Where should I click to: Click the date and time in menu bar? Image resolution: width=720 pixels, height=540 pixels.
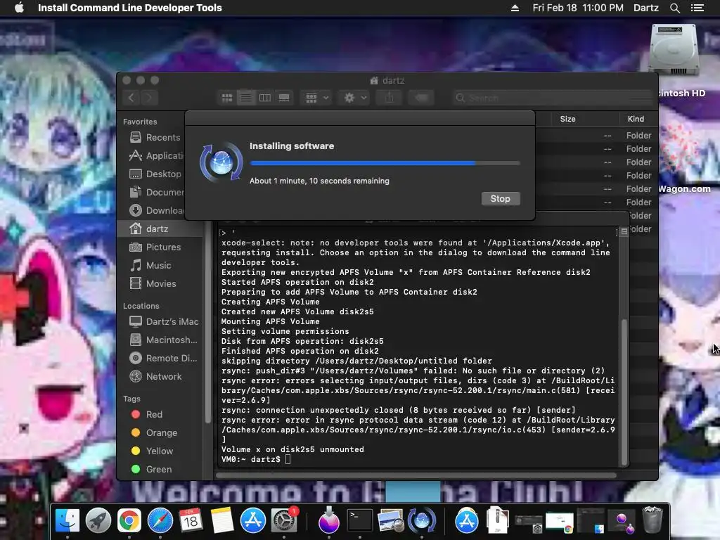click(578, 8)
